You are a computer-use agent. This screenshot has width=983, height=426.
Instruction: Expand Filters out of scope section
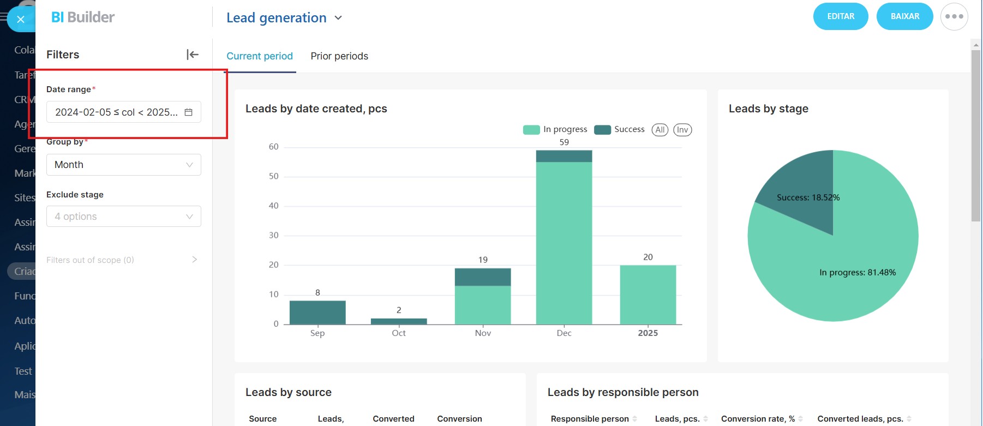pyautogui.click(x=194, y=260)
